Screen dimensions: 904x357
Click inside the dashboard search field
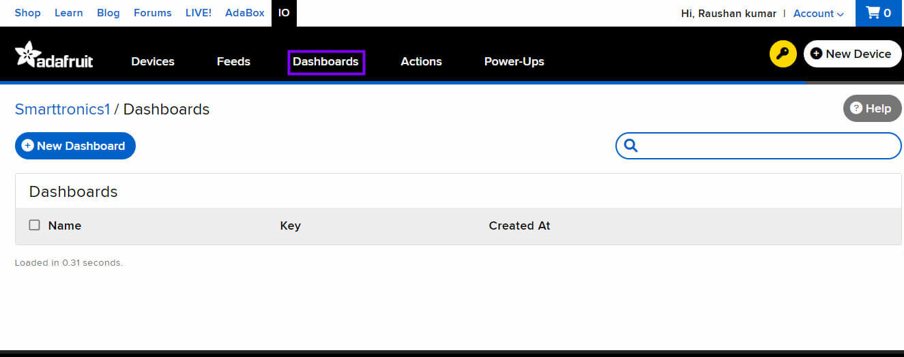point(768,146)
